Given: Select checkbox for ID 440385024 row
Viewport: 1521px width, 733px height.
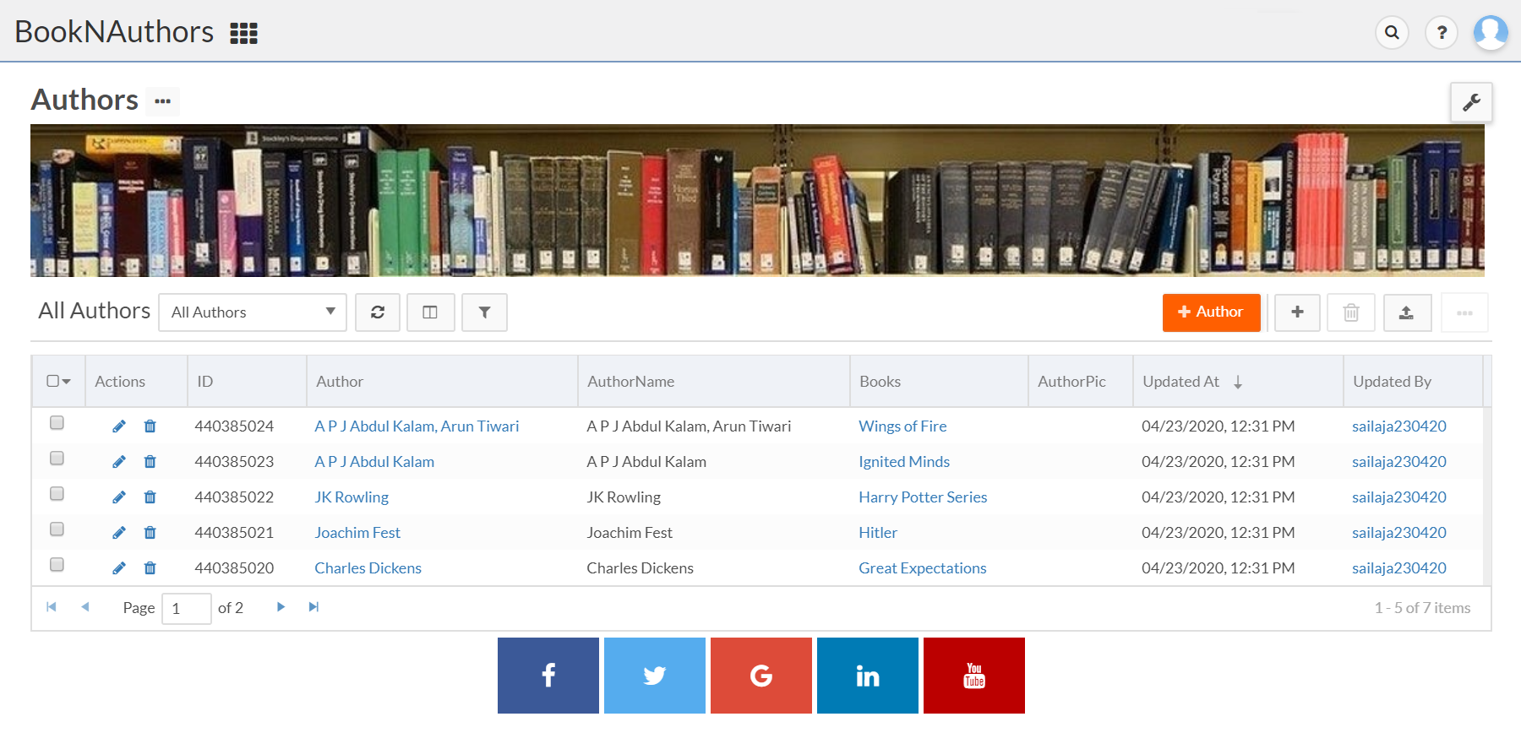Looking at the screenshot, I should pyautogui.click(x=57, y=423).
